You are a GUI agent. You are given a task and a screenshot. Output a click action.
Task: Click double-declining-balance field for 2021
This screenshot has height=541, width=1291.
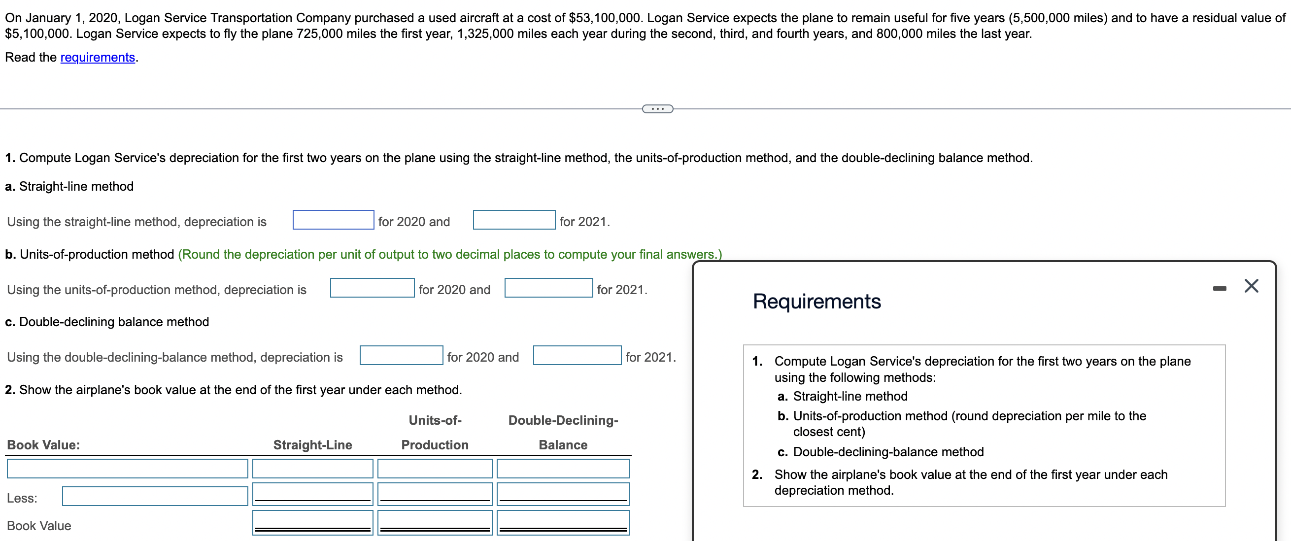(577, 356)
